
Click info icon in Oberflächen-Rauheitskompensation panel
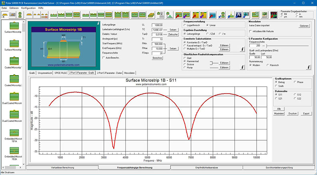tap(242, 68)
